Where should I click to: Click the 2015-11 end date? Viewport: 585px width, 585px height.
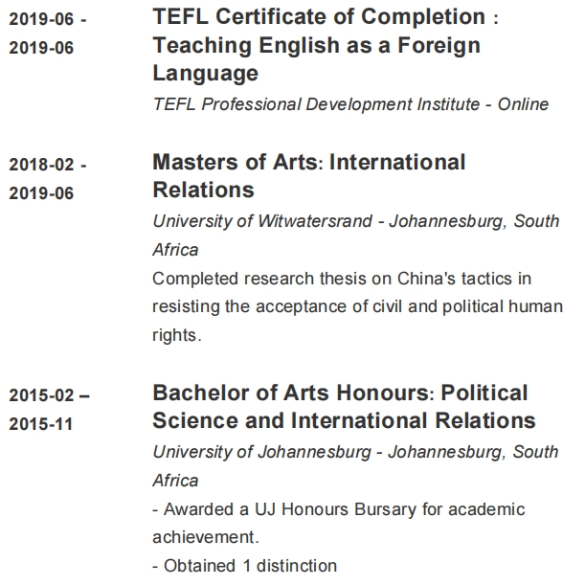tap(41, 424)
